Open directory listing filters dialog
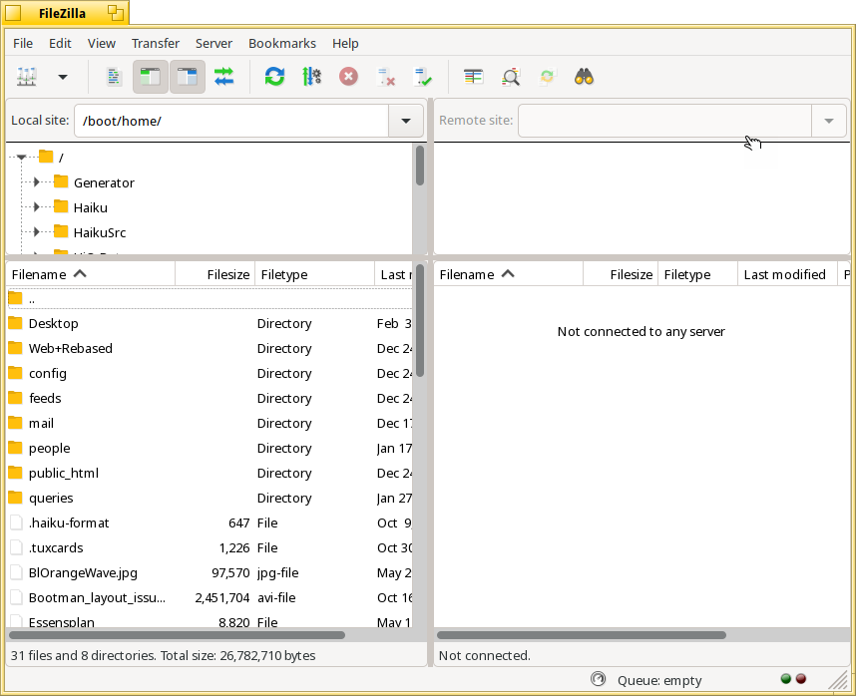This screenshot has width=856, height=696. tap(473, 77)
